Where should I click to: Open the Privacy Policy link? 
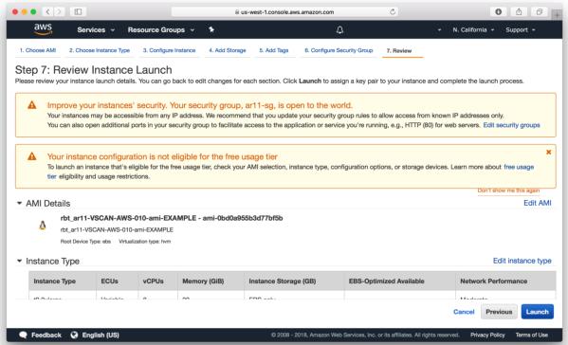(487, 335)
